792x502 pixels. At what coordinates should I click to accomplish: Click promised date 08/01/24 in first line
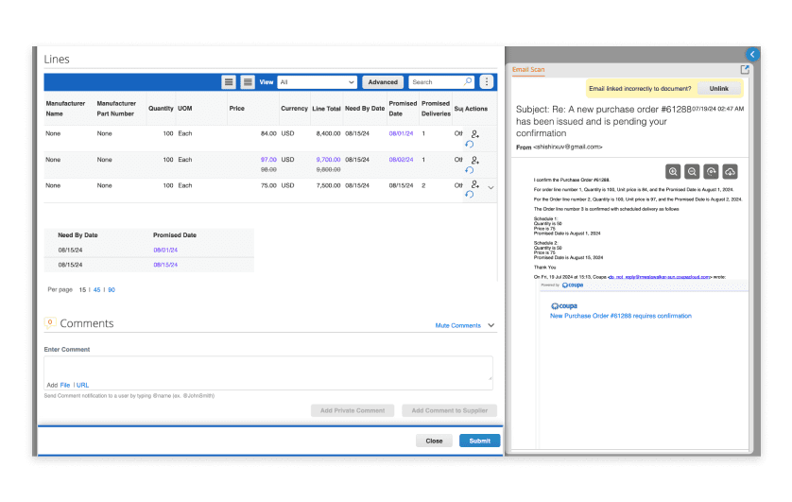tap(401, 133)
